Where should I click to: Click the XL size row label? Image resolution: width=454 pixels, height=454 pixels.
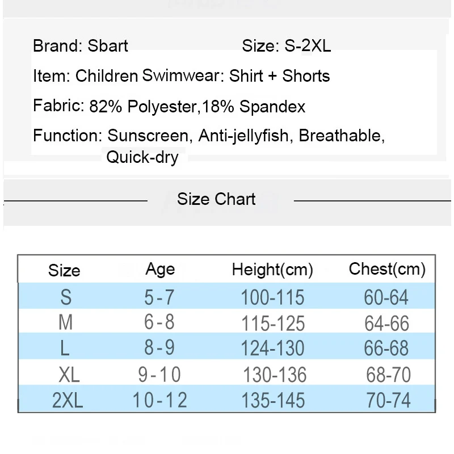[69, 375]
